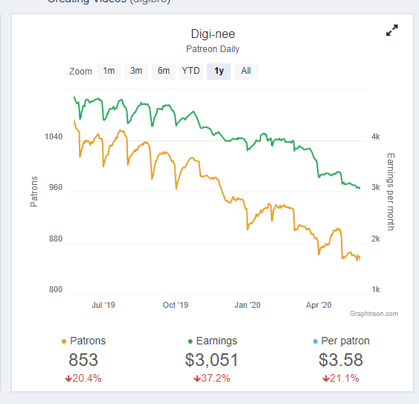The image size is (419, 404).
Task: Click the Digi-nee chart title
Action: coord(213,34)
